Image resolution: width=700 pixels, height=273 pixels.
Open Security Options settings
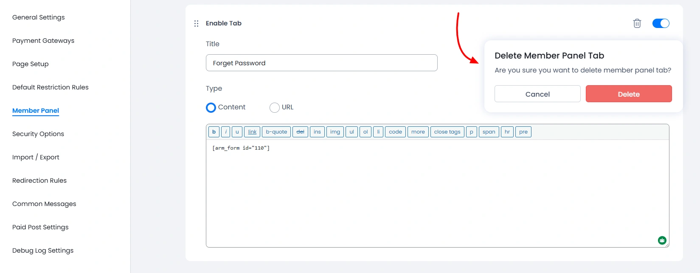[x=38, y=134]
